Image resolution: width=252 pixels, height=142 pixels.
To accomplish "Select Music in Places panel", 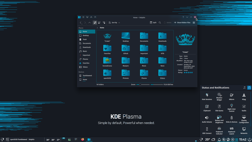I will 87,51.
